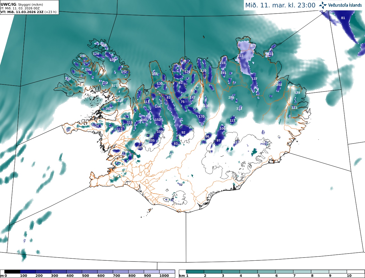The height and width of the screenshot is (278, 365).
Task: Click the visibility value 286
Action: tap(231, 97)
